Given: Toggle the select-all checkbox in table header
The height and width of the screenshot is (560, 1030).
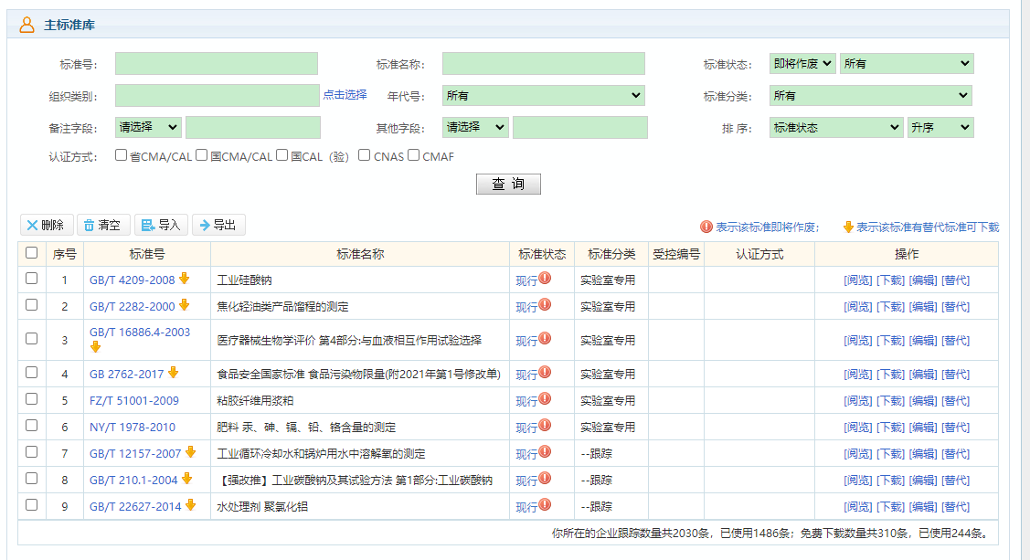Looking at the screenshot, I should coord(31,253).
